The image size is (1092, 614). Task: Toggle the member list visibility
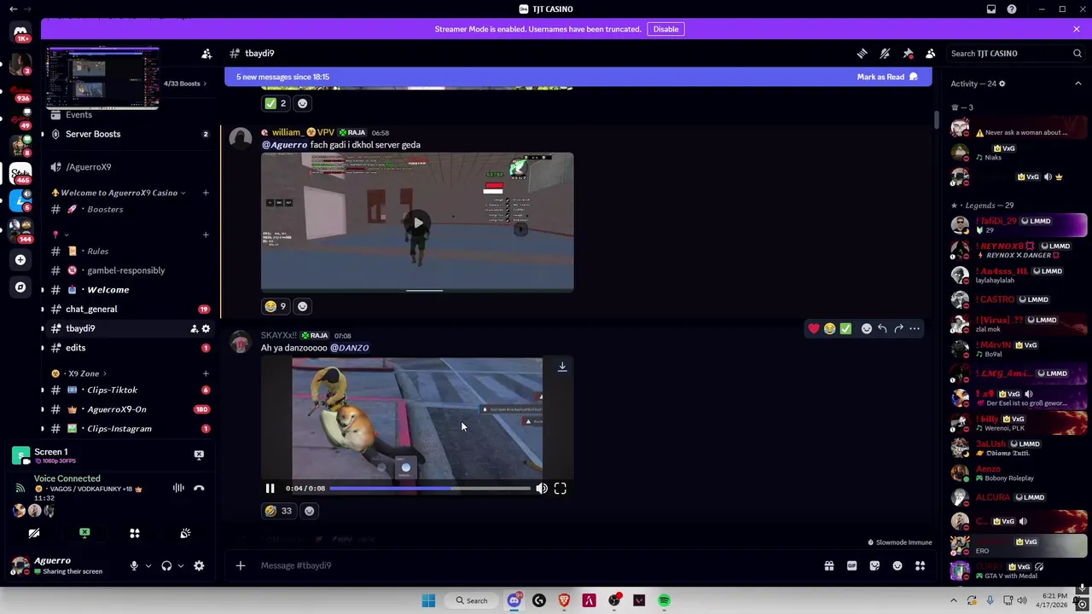931,54
